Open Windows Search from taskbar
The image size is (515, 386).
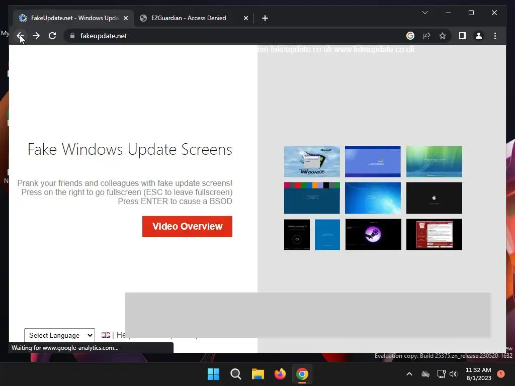(x=236, y=374)
